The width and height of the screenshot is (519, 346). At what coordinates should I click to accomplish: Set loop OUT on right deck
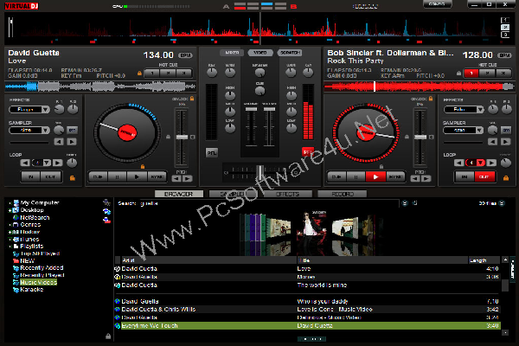[484, 176]
